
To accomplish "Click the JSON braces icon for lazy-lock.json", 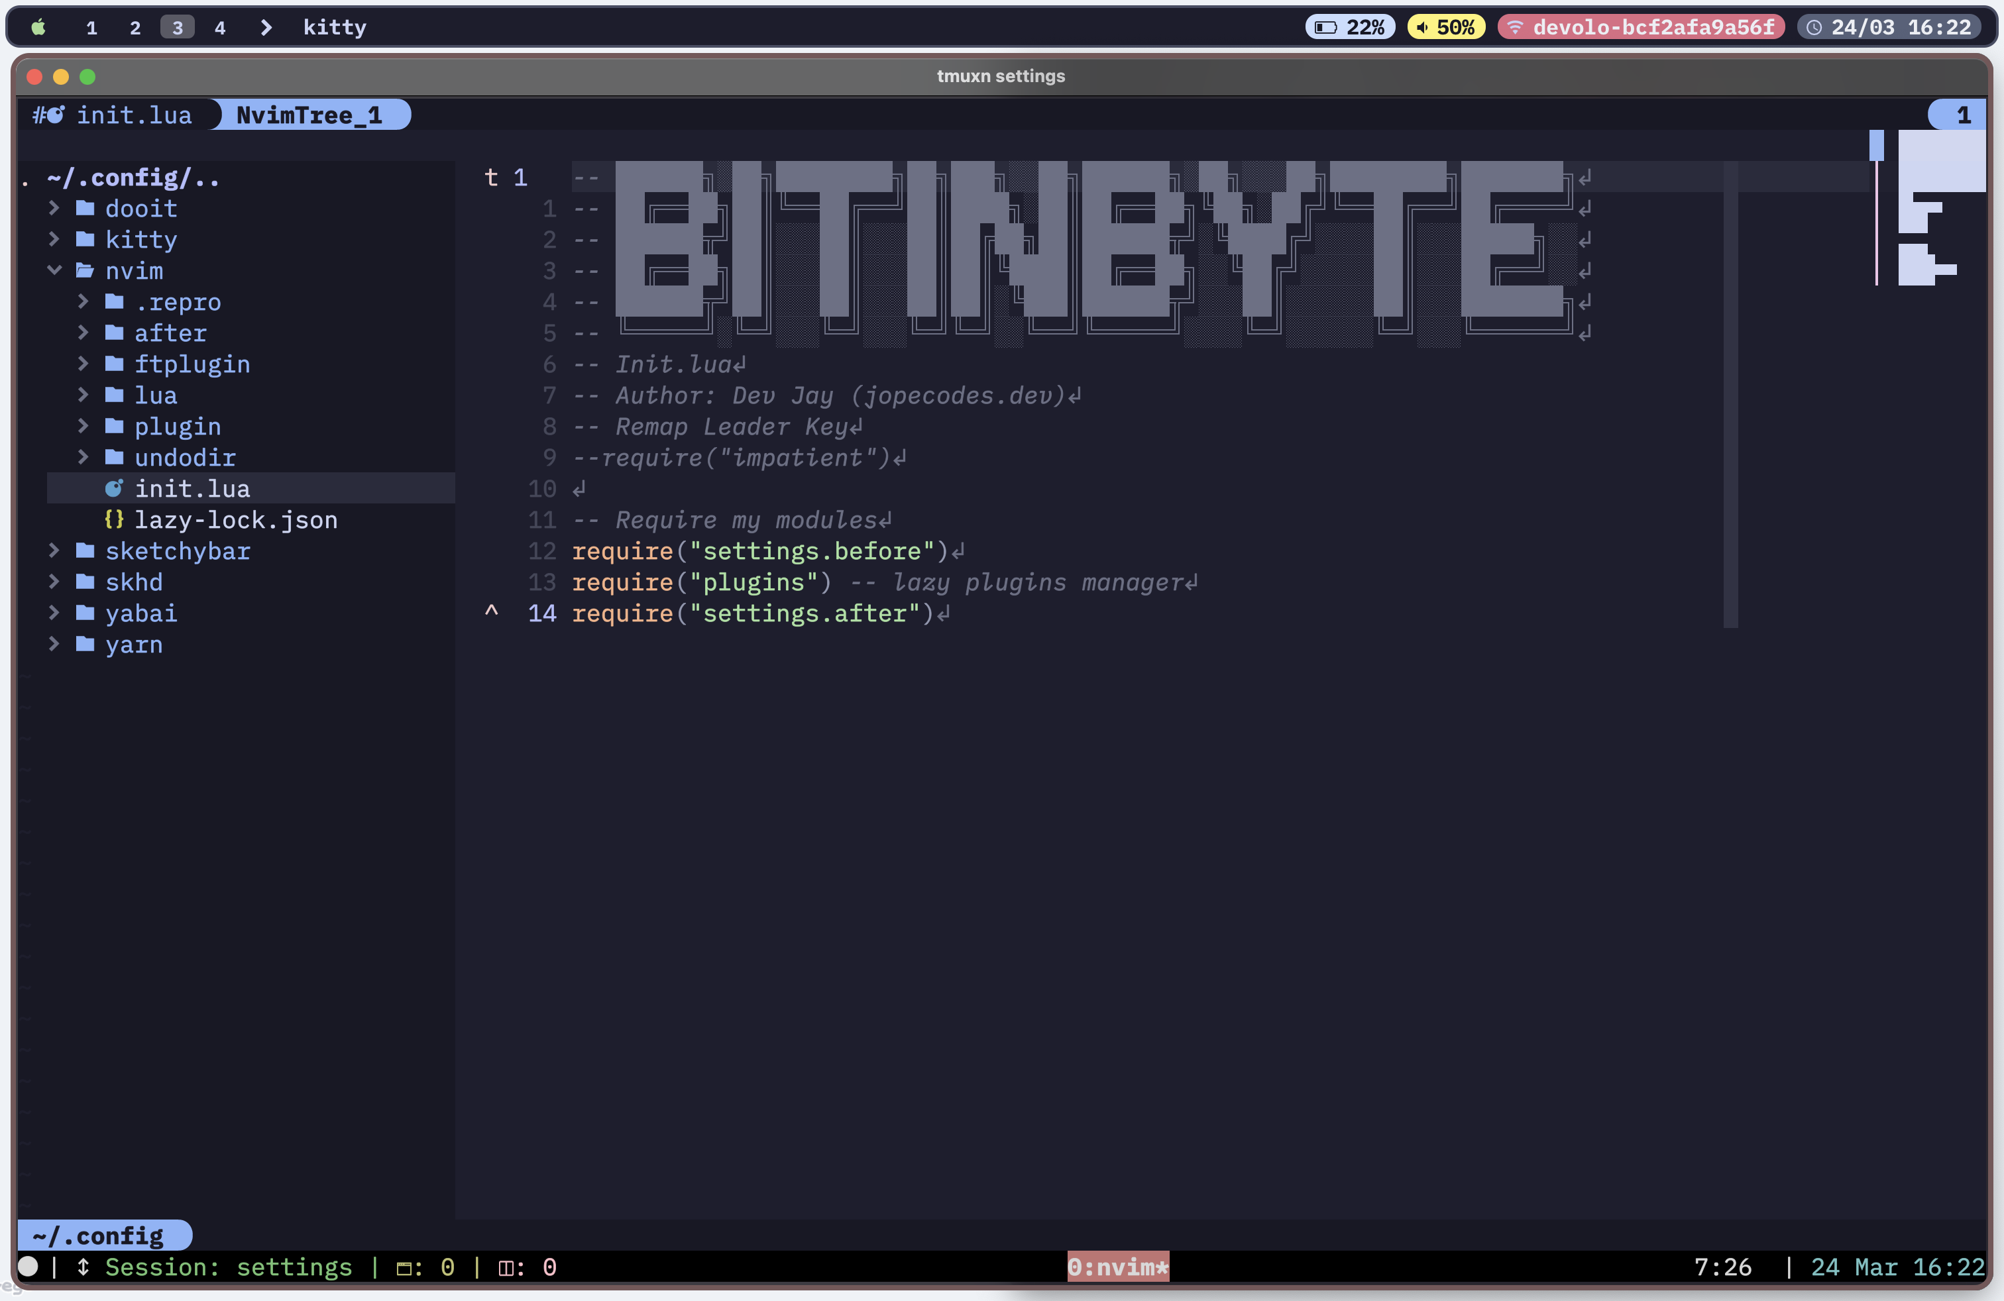I will [114, 519].
